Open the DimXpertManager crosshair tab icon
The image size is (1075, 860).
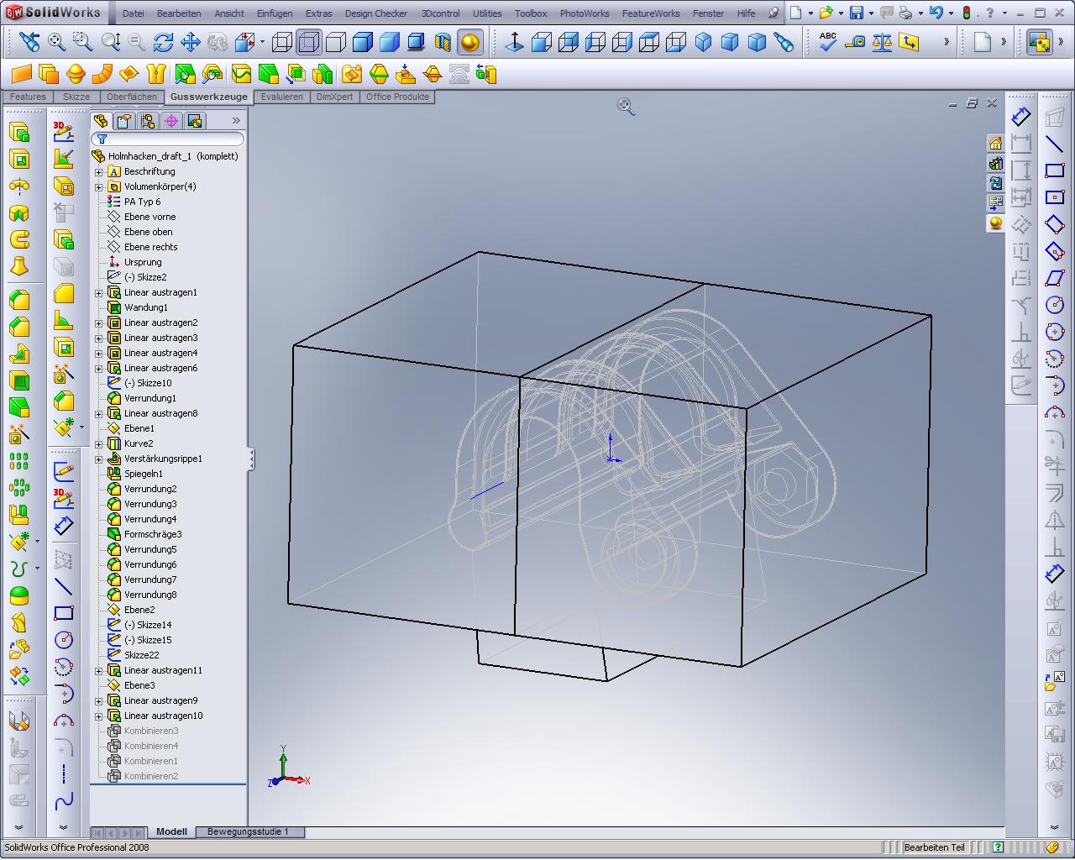[x=170, y=121]
